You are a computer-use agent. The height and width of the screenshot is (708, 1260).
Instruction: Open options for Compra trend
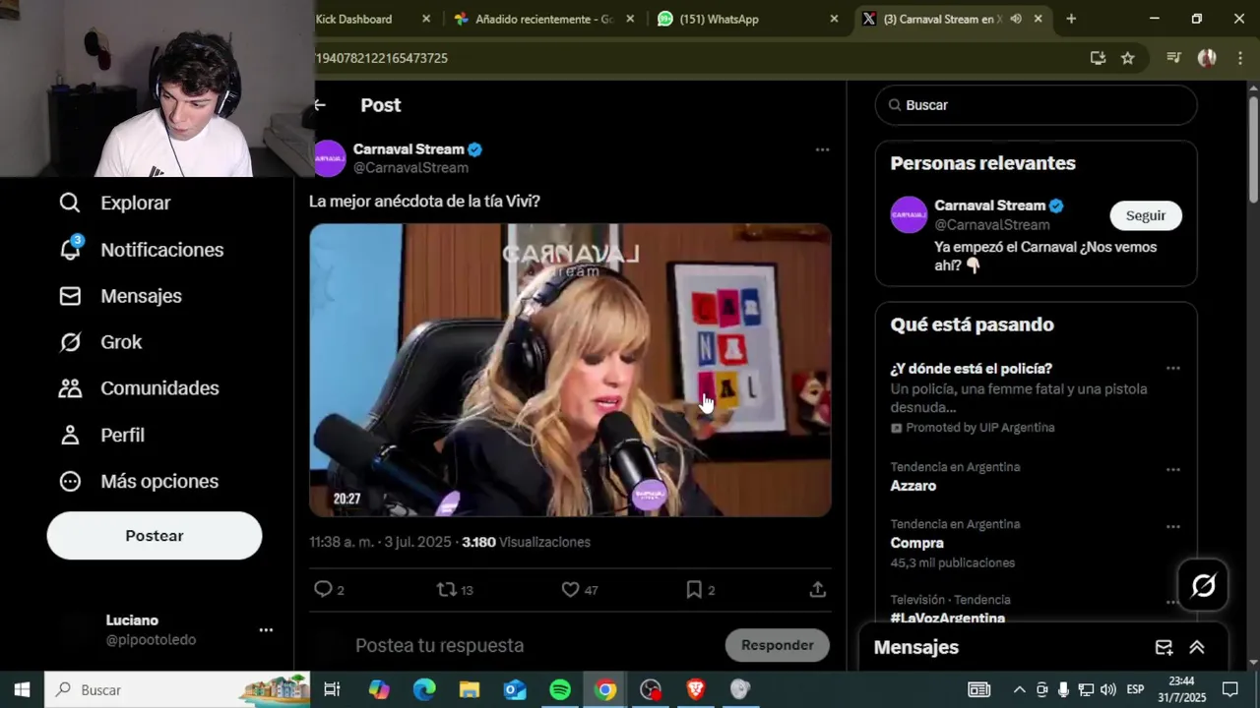click(x=1172, y=527)
